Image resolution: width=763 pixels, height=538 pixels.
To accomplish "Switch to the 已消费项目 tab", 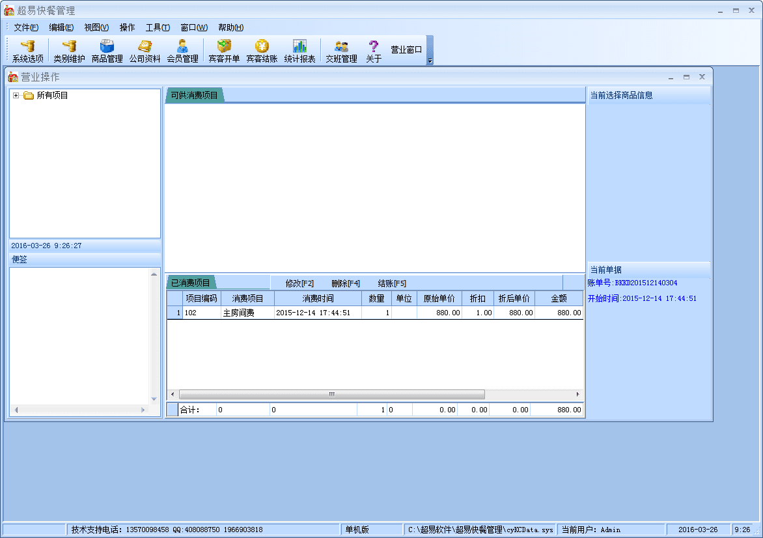I will [x=191, y=283].
